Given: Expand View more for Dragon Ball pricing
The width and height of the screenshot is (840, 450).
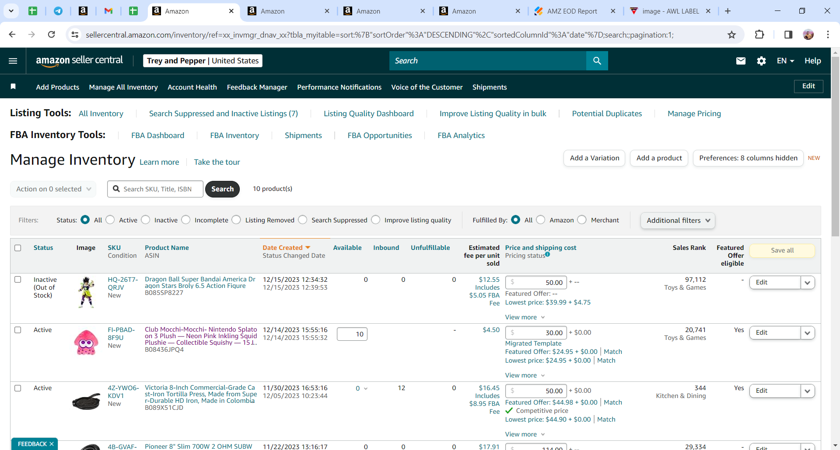Looking at the screenshot, I should (525, 317).
